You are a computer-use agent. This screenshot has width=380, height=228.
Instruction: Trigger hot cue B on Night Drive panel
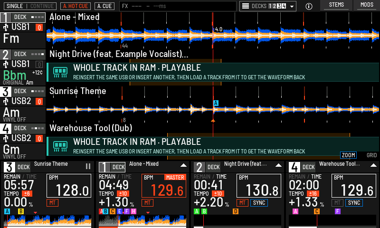[x=204, y=211]
